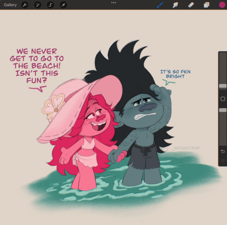Viewport: 227px width, 225px height.
Task: Tap the Modify square button on sidebar
Action: tap(223, 99)
